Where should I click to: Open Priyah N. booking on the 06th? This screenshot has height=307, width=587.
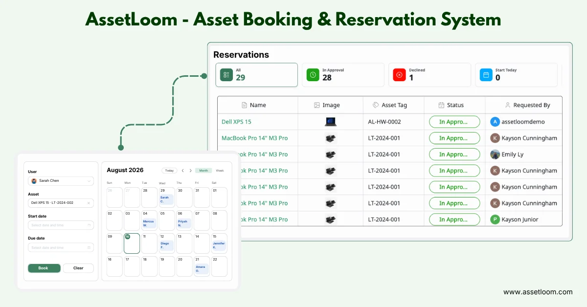tap(184, 223)
